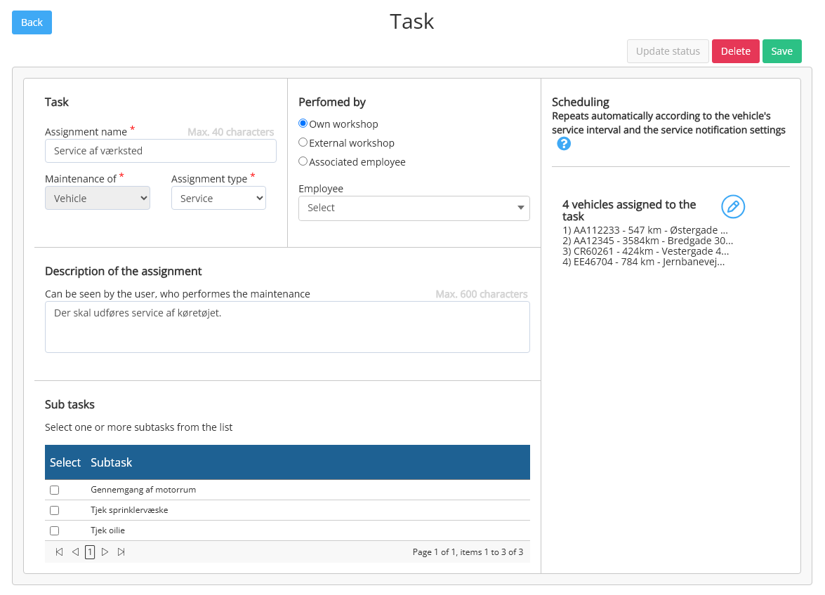The image size is (825, 595).
Task: Click the red Delete button
Action: pos(736,51)
